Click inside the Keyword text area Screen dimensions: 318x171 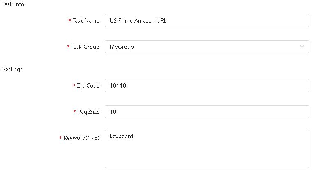pyautogui.click(x=207, y=151)
